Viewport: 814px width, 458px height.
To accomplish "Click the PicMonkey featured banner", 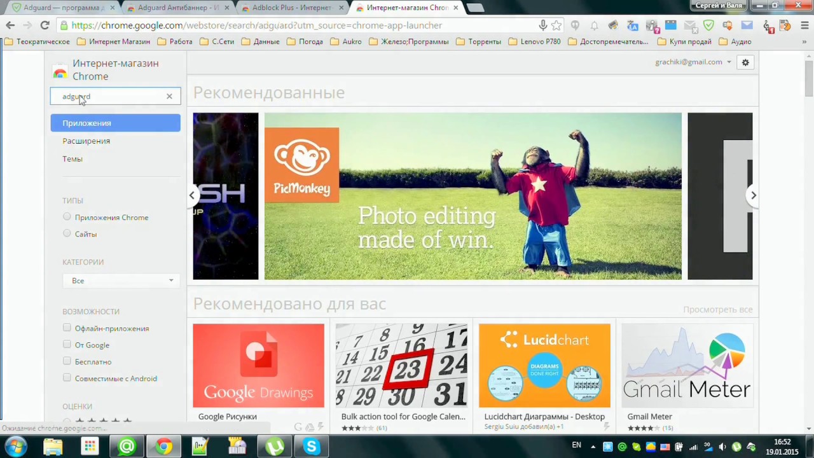I will 473,196.
